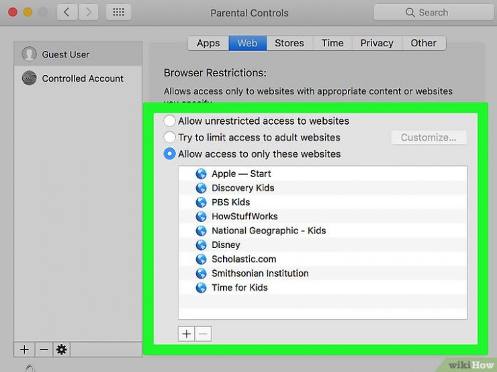Select Controlled Account in the sidebar
The height and width of the screenshot is (372, 497).
click(x=78, y=78)
